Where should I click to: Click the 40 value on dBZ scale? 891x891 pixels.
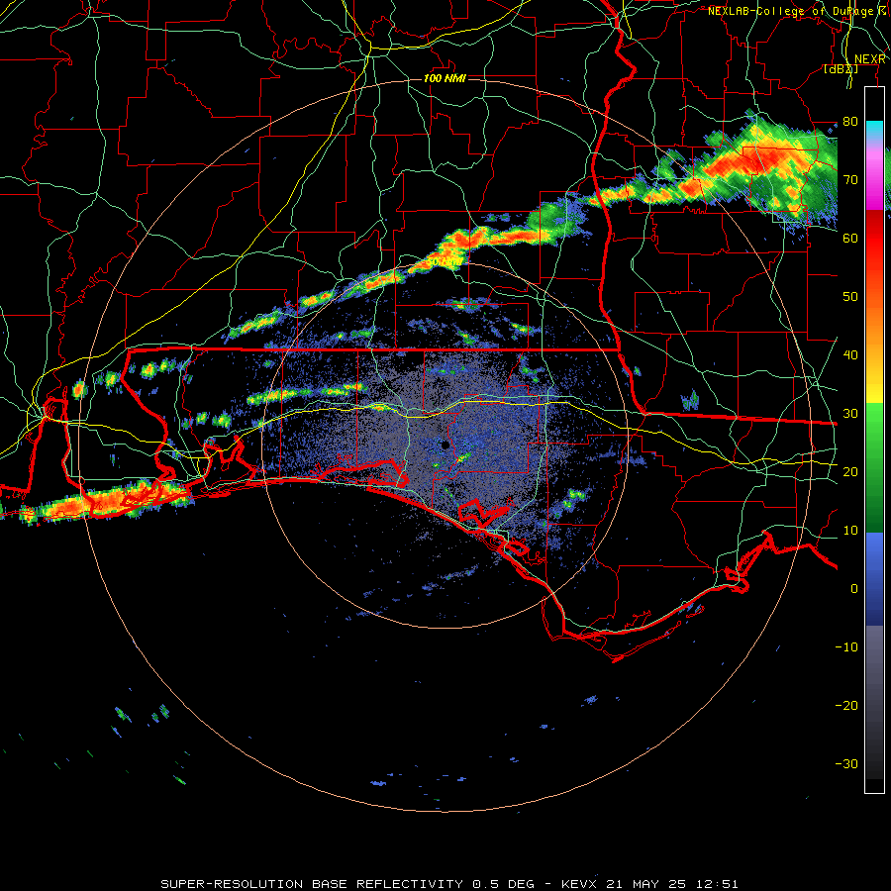coord(850,355)
